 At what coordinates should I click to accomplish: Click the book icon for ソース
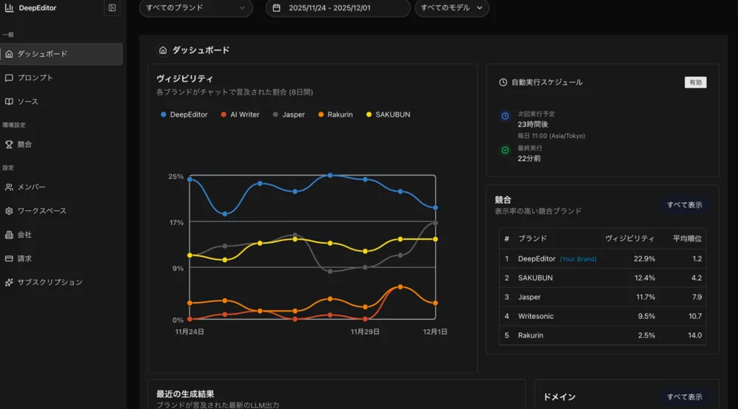(9, 101)
